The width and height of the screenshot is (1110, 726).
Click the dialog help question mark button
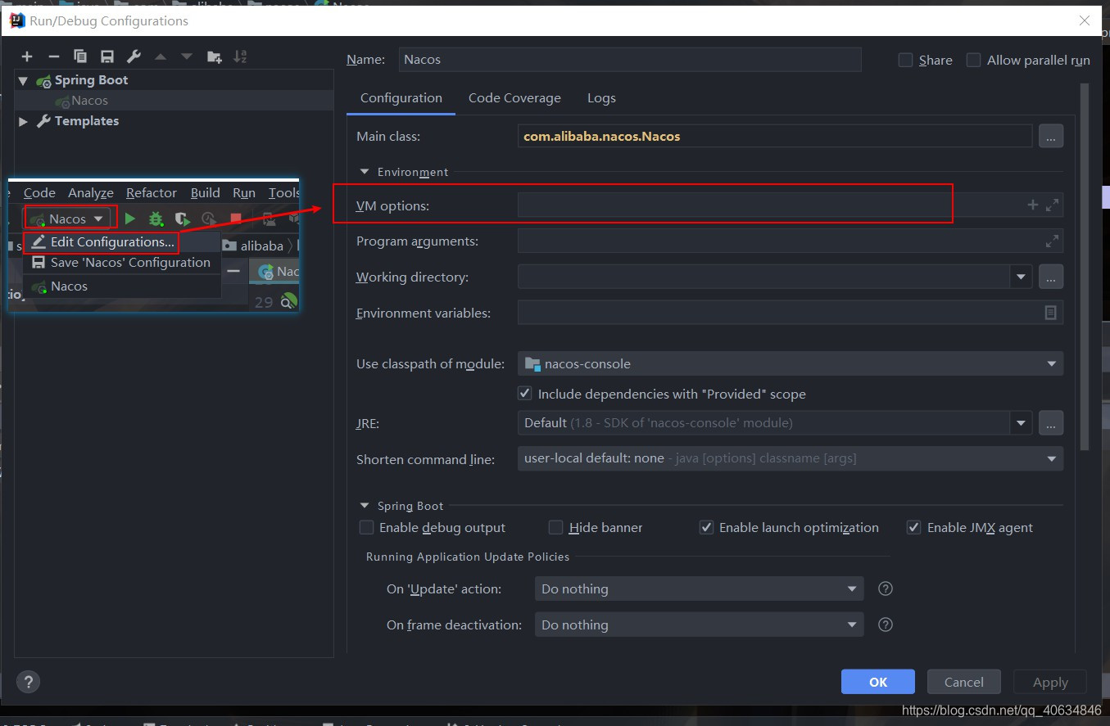click(x=28, y=682)
